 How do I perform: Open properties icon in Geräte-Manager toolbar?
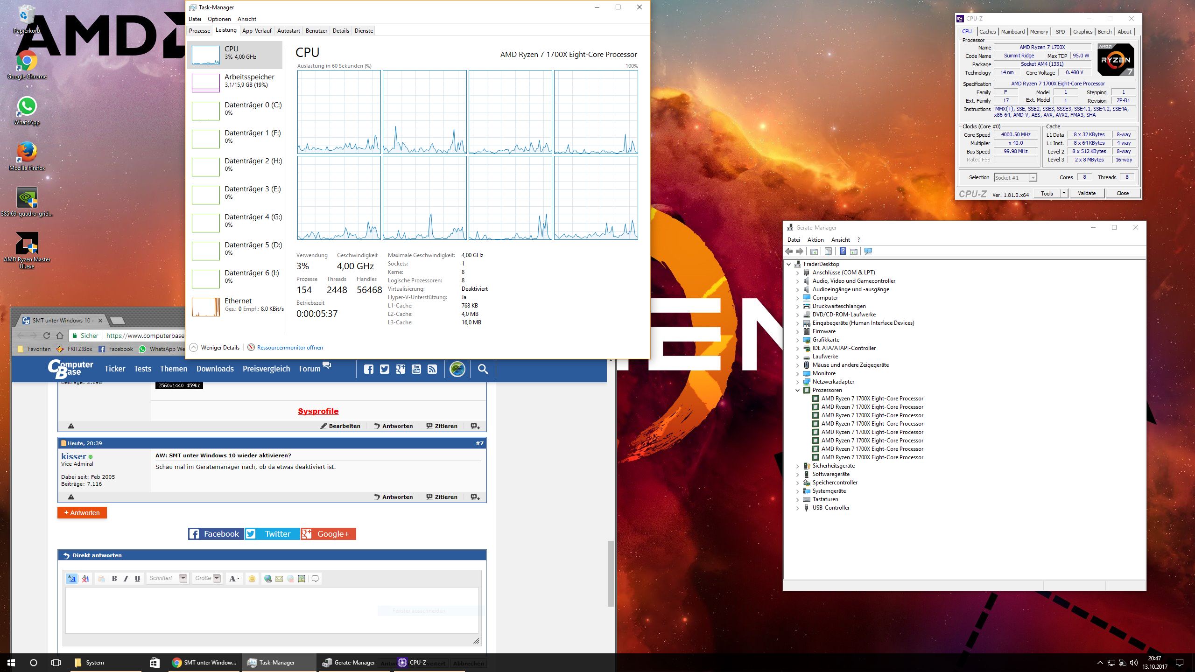(828, 252)
